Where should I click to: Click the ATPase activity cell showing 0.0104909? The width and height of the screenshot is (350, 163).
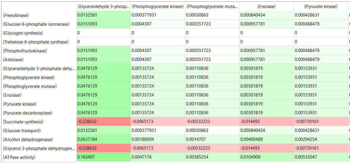coord(266,157)
